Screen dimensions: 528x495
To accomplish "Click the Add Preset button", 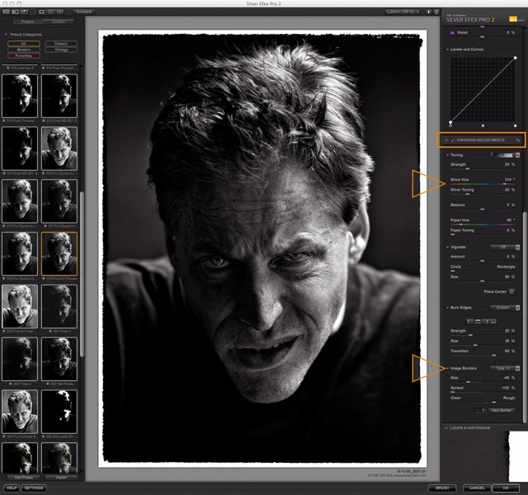I will (x=23, y=478).
